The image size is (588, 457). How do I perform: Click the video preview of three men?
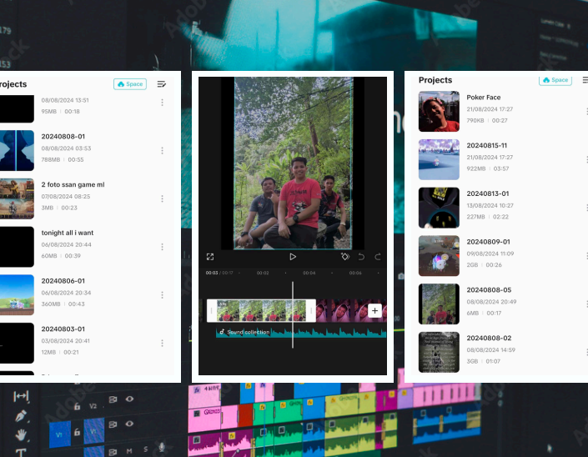pyautogui.click(x=293, y=163)
